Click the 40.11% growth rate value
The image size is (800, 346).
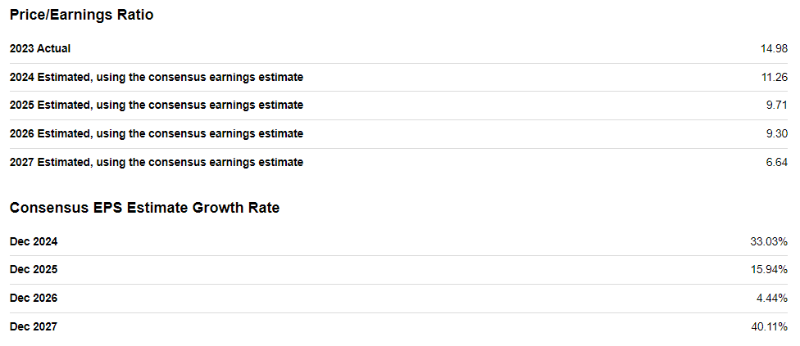click(x=770, y=326)
